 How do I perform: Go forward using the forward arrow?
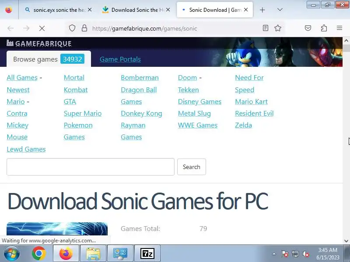tap(26, 28)
